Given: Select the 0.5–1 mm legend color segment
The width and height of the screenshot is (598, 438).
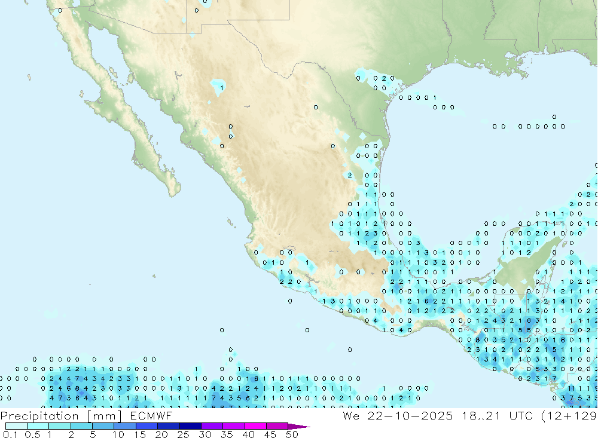Looking at the screenshot, I should click(x=38, y=426).
